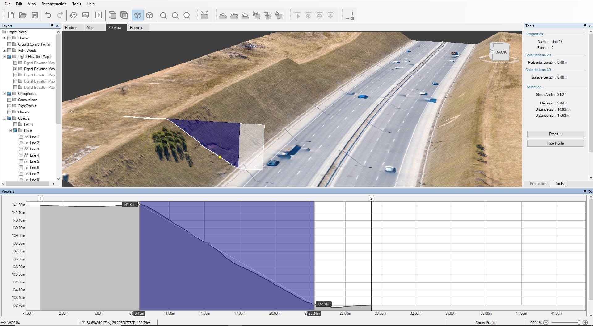Select the scissors cut tool icon

256,15
